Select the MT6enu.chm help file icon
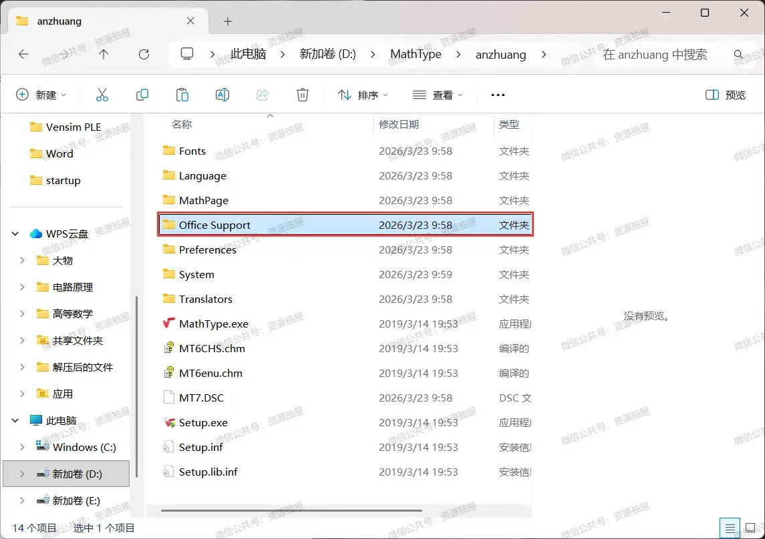Screen dimensions: 765x539 169,373
